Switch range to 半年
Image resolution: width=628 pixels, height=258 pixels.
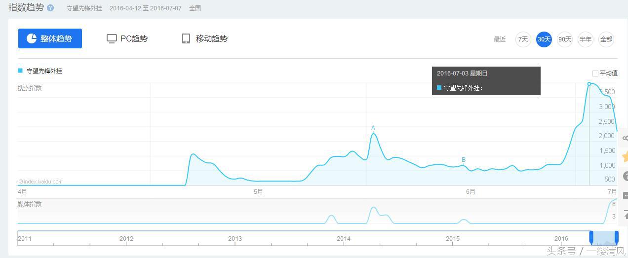[585, 39]
